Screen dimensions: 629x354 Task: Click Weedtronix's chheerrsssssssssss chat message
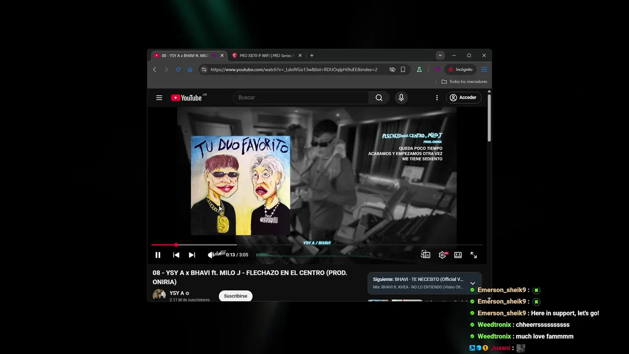[543, 325]
